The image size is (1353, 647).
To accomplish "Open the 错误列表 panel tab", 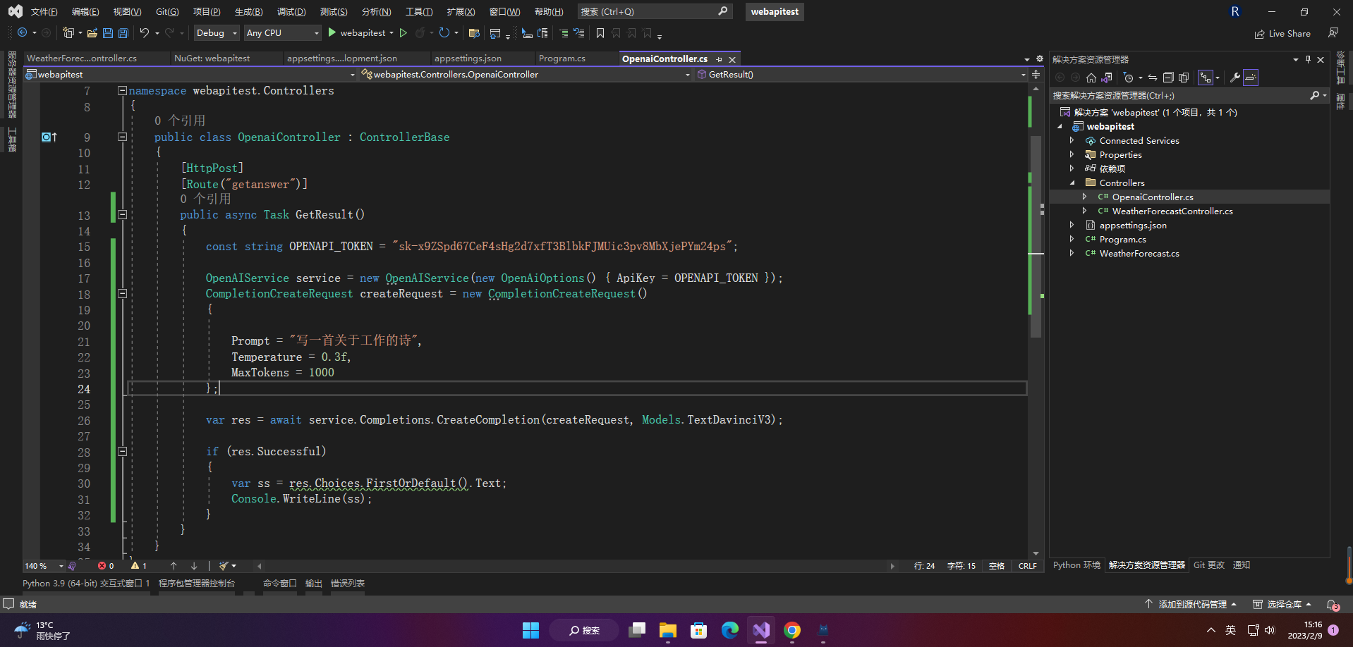I will [x=348, y=584].
